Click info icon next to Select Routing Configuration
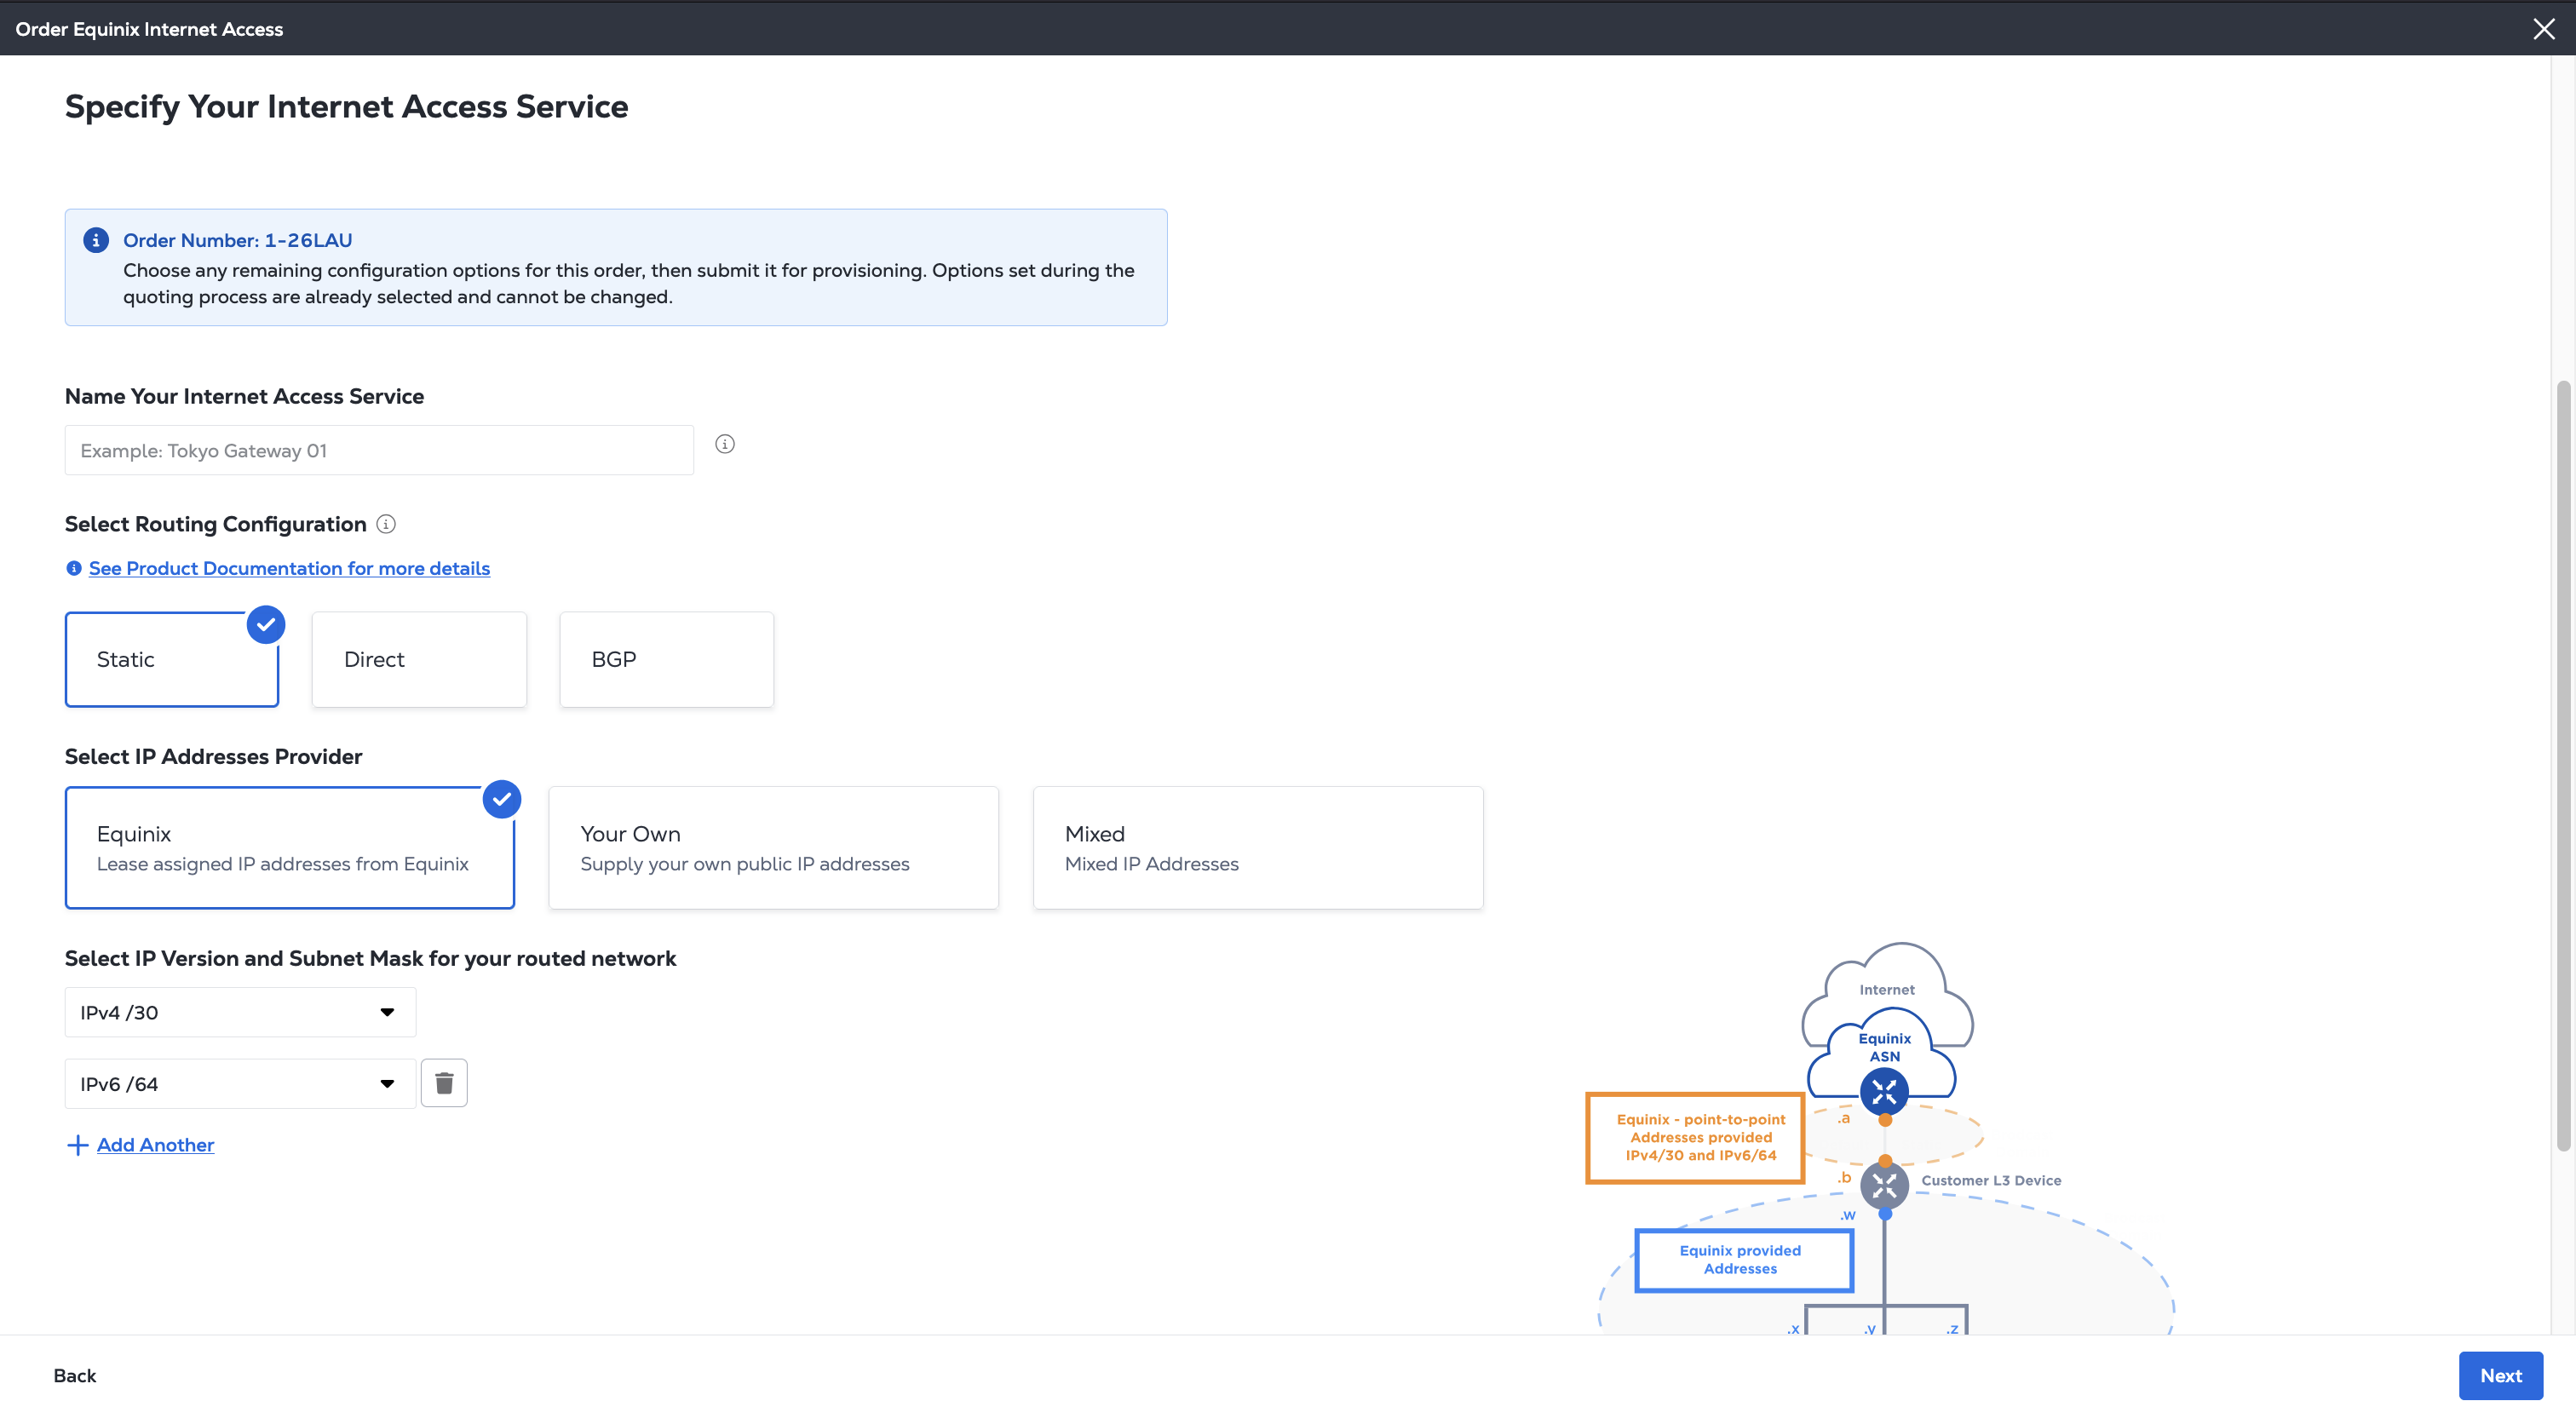Viewport: 2576px width, 1424px height. [386, 524]
